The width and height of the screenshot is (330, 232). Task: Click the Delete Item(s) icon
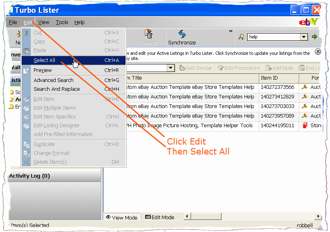26,162
